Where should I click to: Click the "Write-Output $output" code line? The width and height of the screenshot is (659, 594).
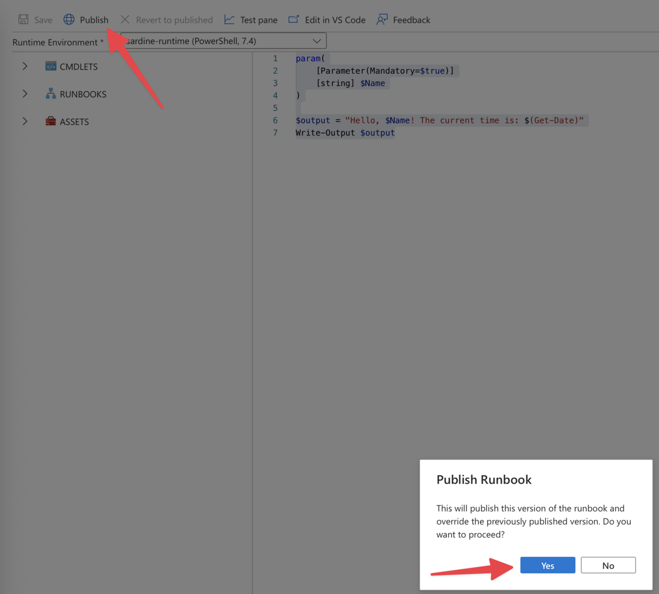click(x=345, y=133)
